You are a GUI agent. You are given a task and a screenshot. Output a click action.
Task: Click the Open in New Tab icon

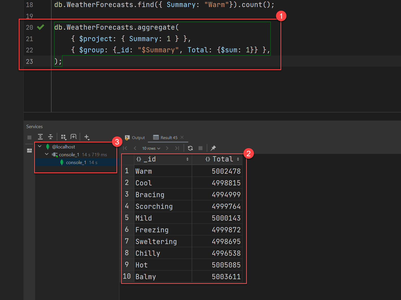[73, 137]
